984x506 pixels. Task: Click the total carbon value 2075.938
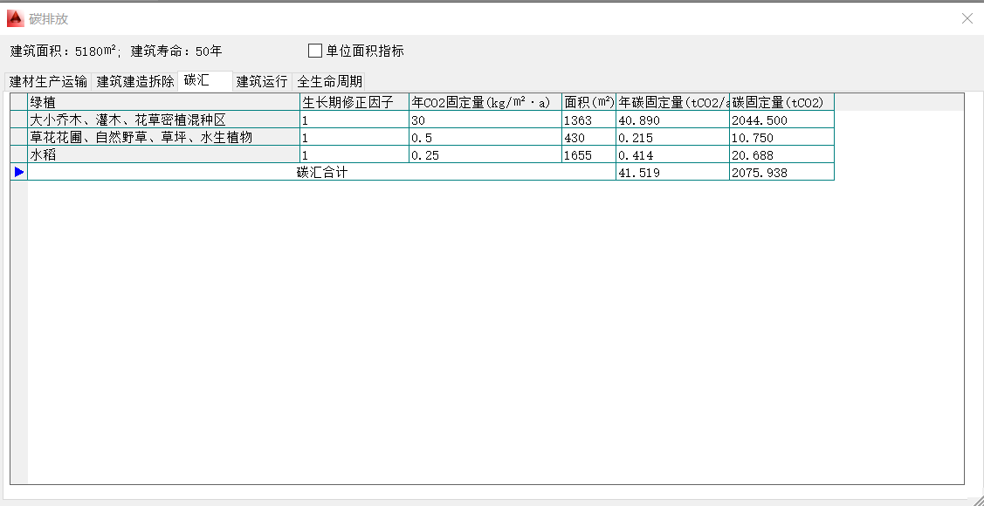pyautogui.click(x=781, y=173)
